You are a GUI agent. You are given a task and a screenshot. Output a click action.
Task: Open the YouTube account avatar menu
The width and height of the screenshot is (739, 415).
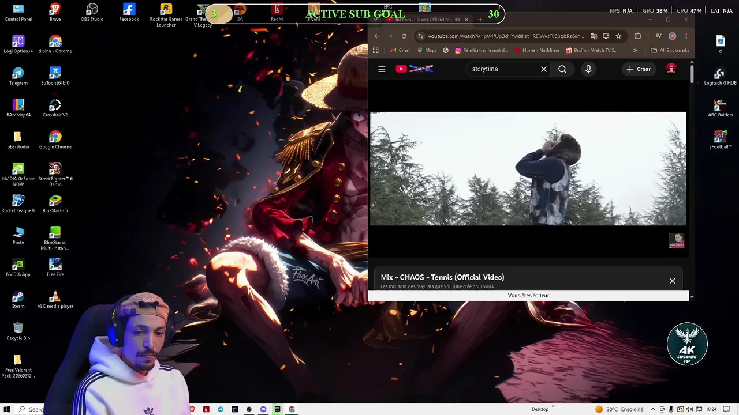(x=671, y=69)
